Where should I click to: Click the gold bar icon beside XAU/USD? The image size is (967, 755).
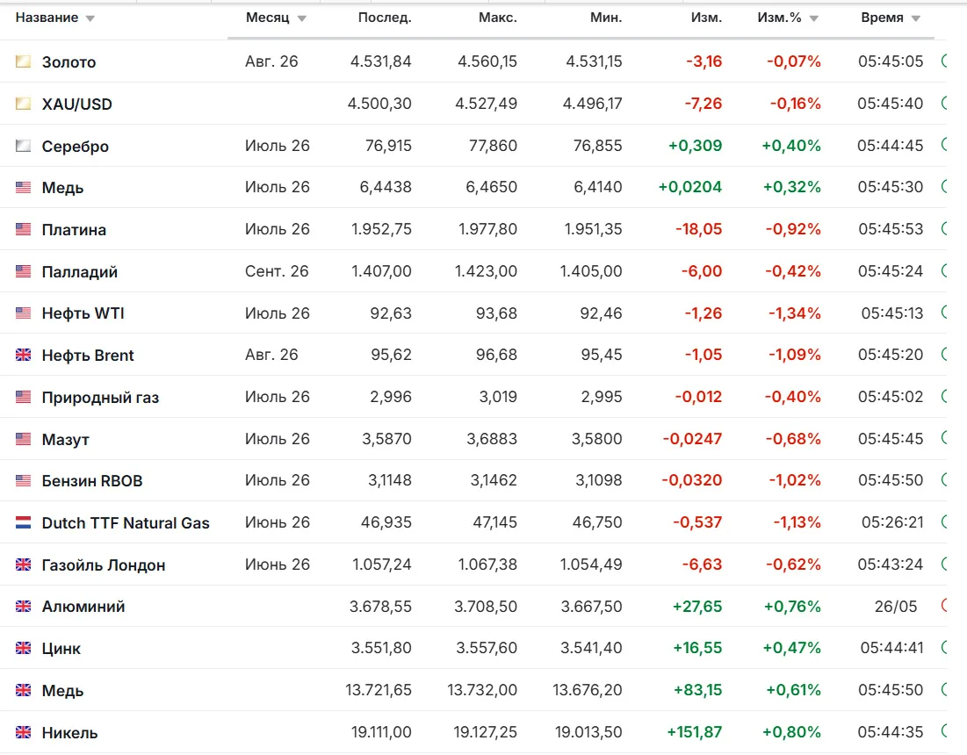tap(24, 104)
